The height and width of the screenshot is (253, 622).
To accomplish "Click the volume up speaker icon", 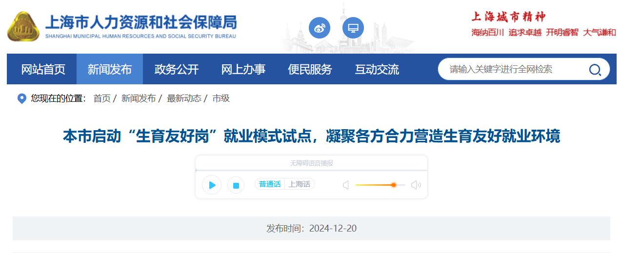I will pyautogui.click(x=416, y=185).
